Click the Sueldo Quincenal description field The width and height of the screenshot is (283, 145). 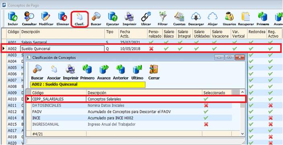click(x=62, y=49)
